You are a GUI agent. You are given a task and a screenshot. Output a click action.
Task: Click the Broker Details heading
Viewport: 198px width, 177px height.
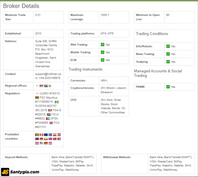[x=21, y=6]
